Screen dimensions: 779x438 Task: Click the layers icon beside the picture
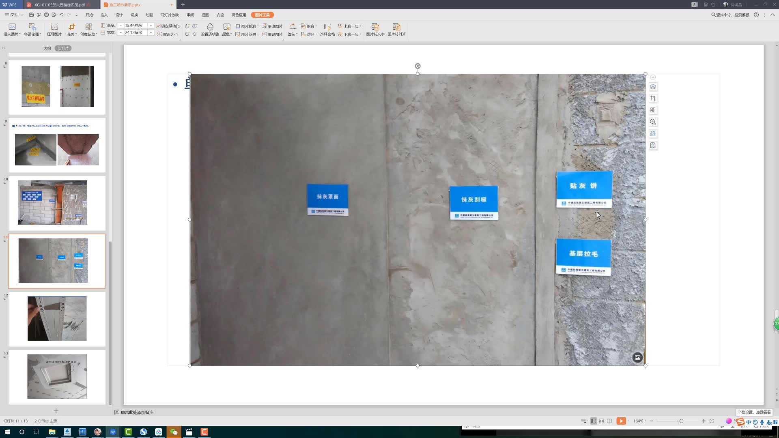pyautogui.click(x=653, y=87)
